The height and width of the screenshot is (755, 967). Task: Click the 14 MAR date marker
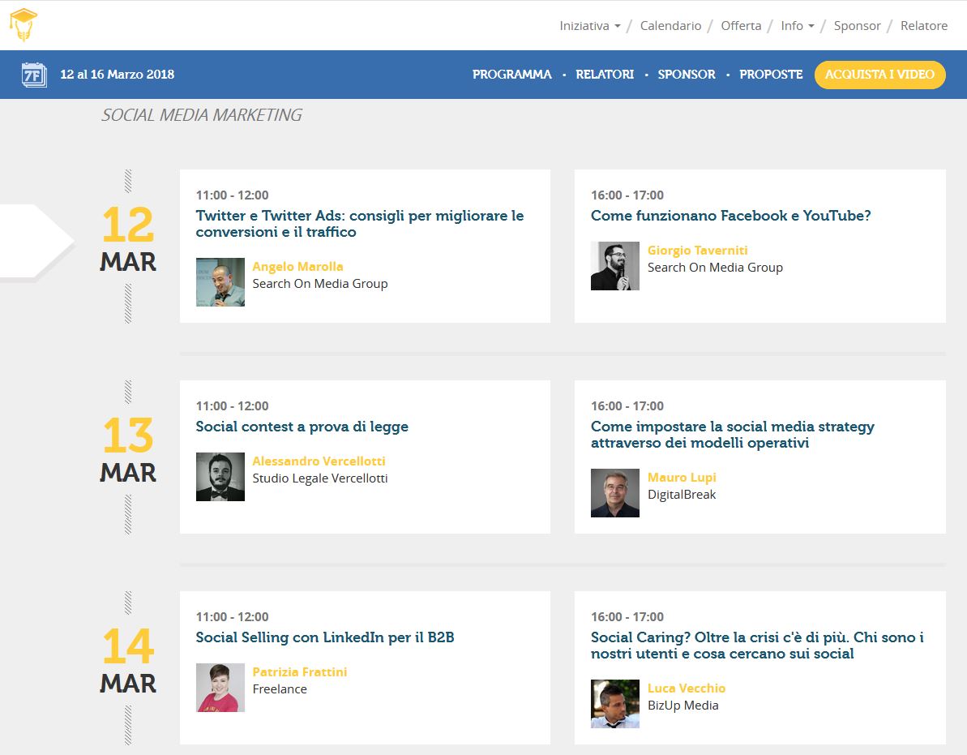pos(127,661)
